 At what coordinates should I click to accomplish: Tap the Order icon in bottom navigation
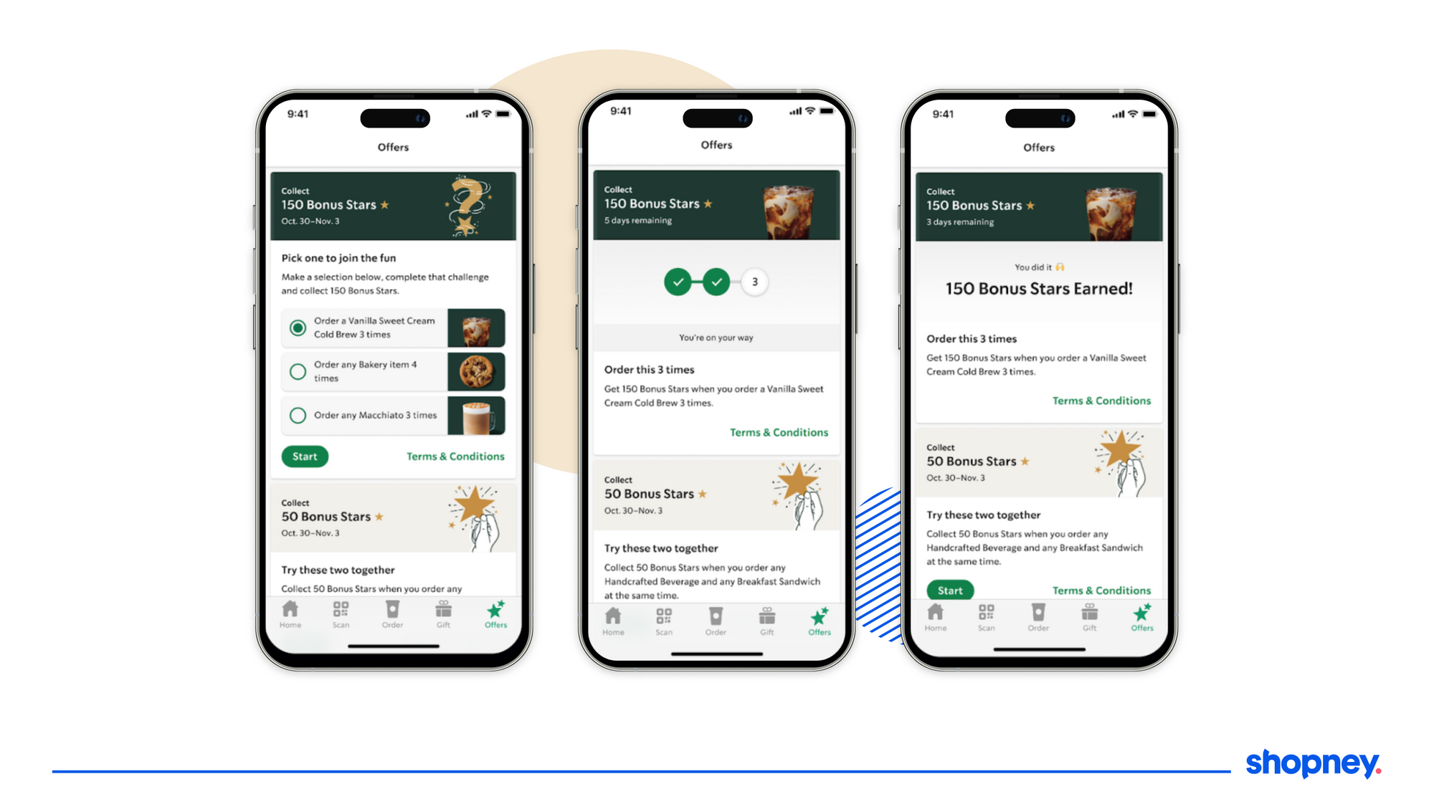click(x=392, y=615)
